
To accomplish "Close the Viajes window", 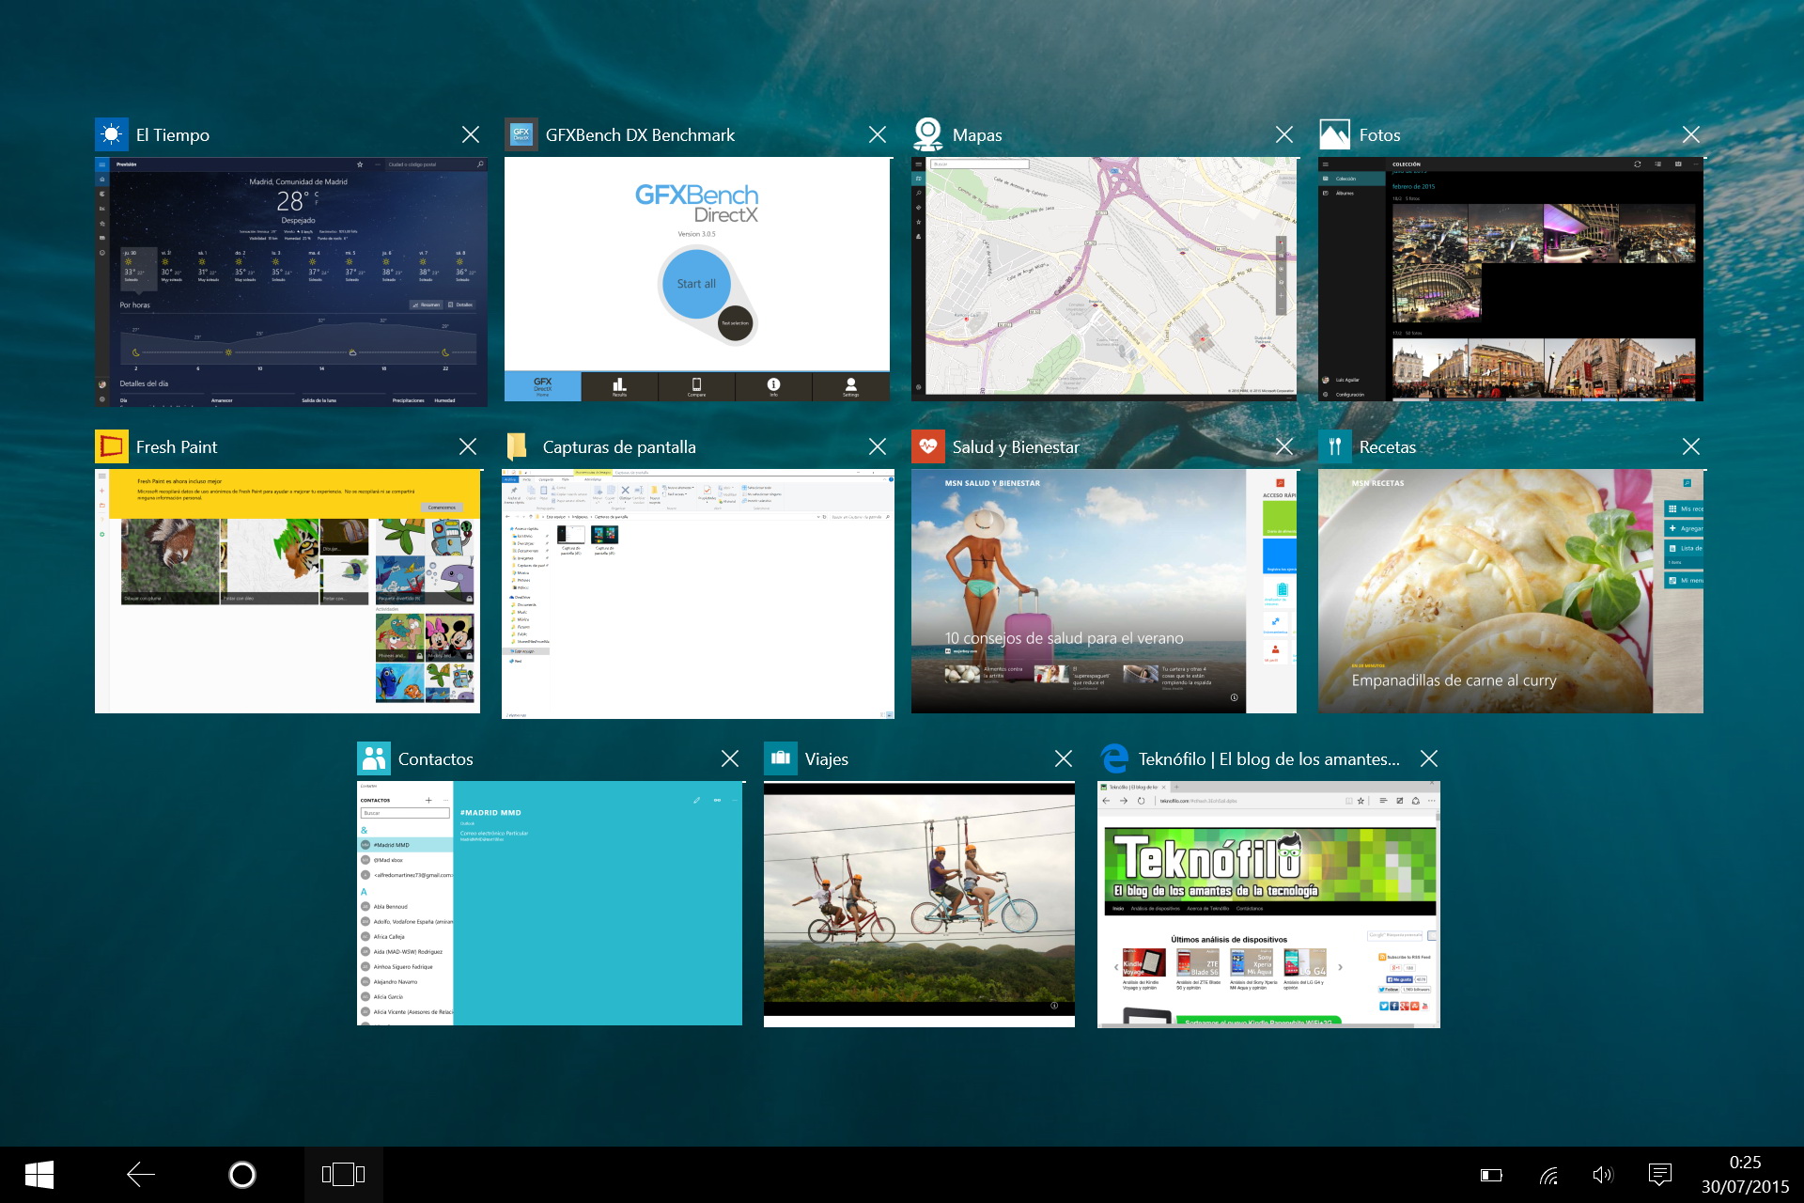I will [1063, 758].
